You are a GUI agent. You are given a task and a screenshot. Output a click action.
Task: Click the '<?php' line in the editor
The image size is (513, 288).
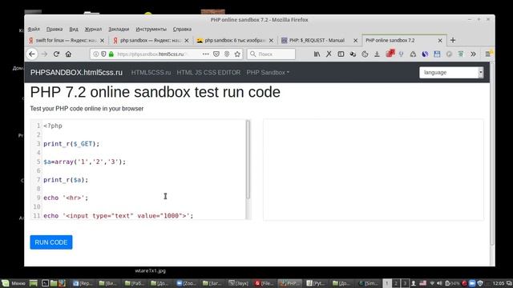pos(53,126)
